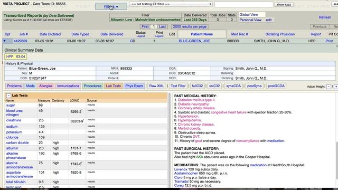Click the Diabetes mellitus type II term

pyautogui.click(x=196, y=100)
